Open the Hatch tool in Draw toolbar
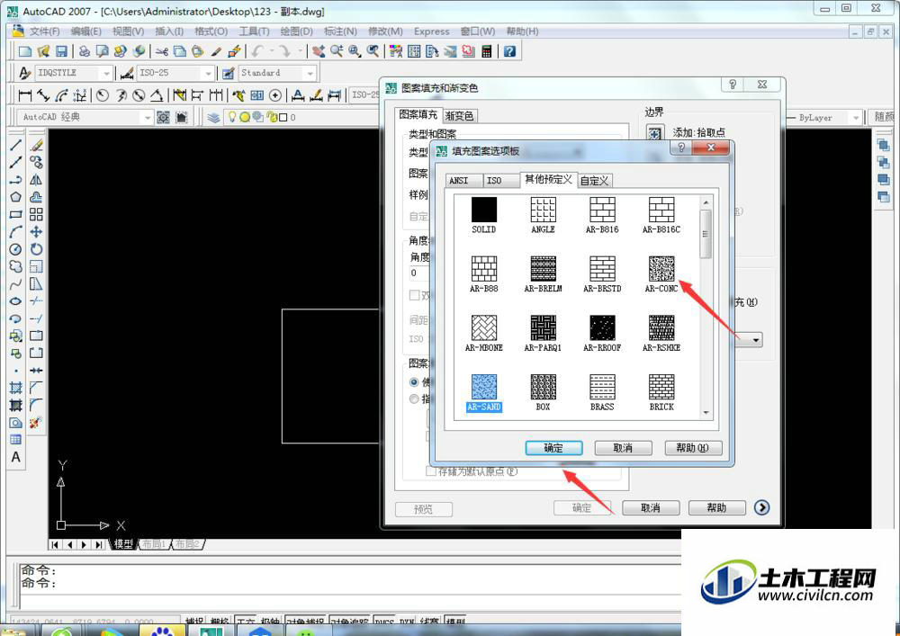The image size is (900, 636). coord(16,388)
